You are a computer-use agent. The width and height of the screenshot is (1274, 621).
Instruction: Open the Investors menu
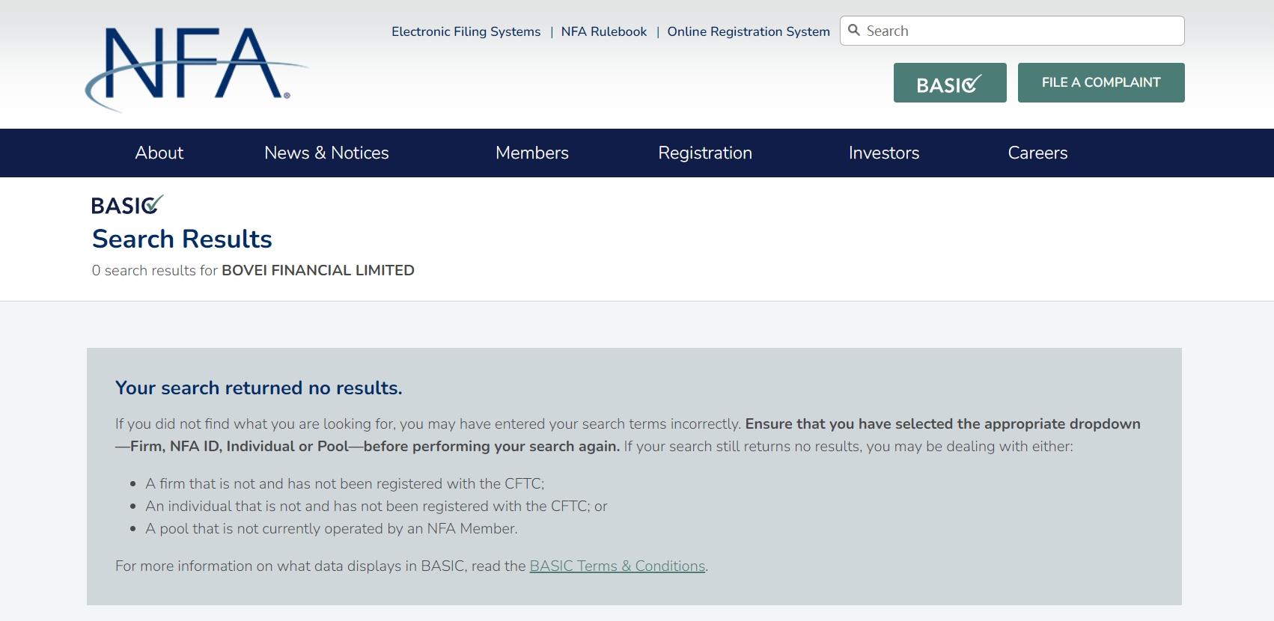coord(884,153)
